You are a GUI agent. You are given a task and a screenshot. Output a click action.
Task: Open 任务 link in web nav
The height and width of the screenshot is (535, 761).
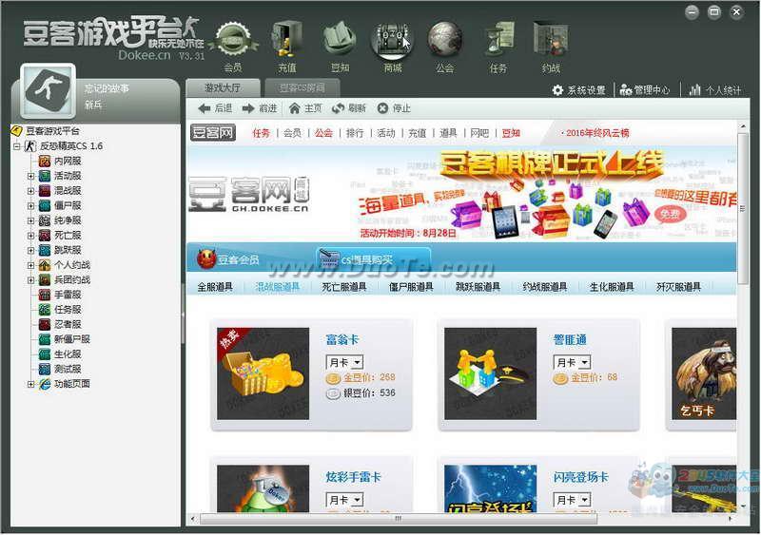coord(261,133)
